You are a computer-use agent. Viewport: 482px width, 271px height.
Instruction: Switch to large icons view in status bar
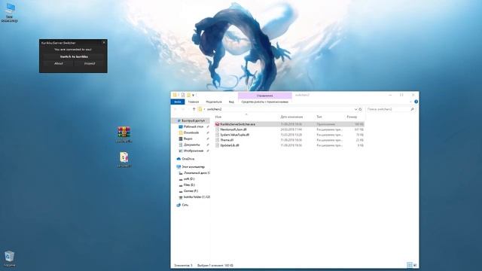[415, 265]
